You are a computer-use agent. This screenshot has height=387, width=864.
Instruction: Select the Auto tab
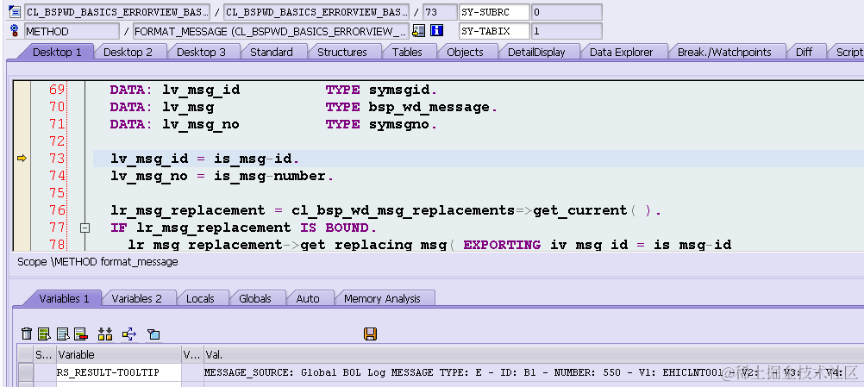click(308, 298)
